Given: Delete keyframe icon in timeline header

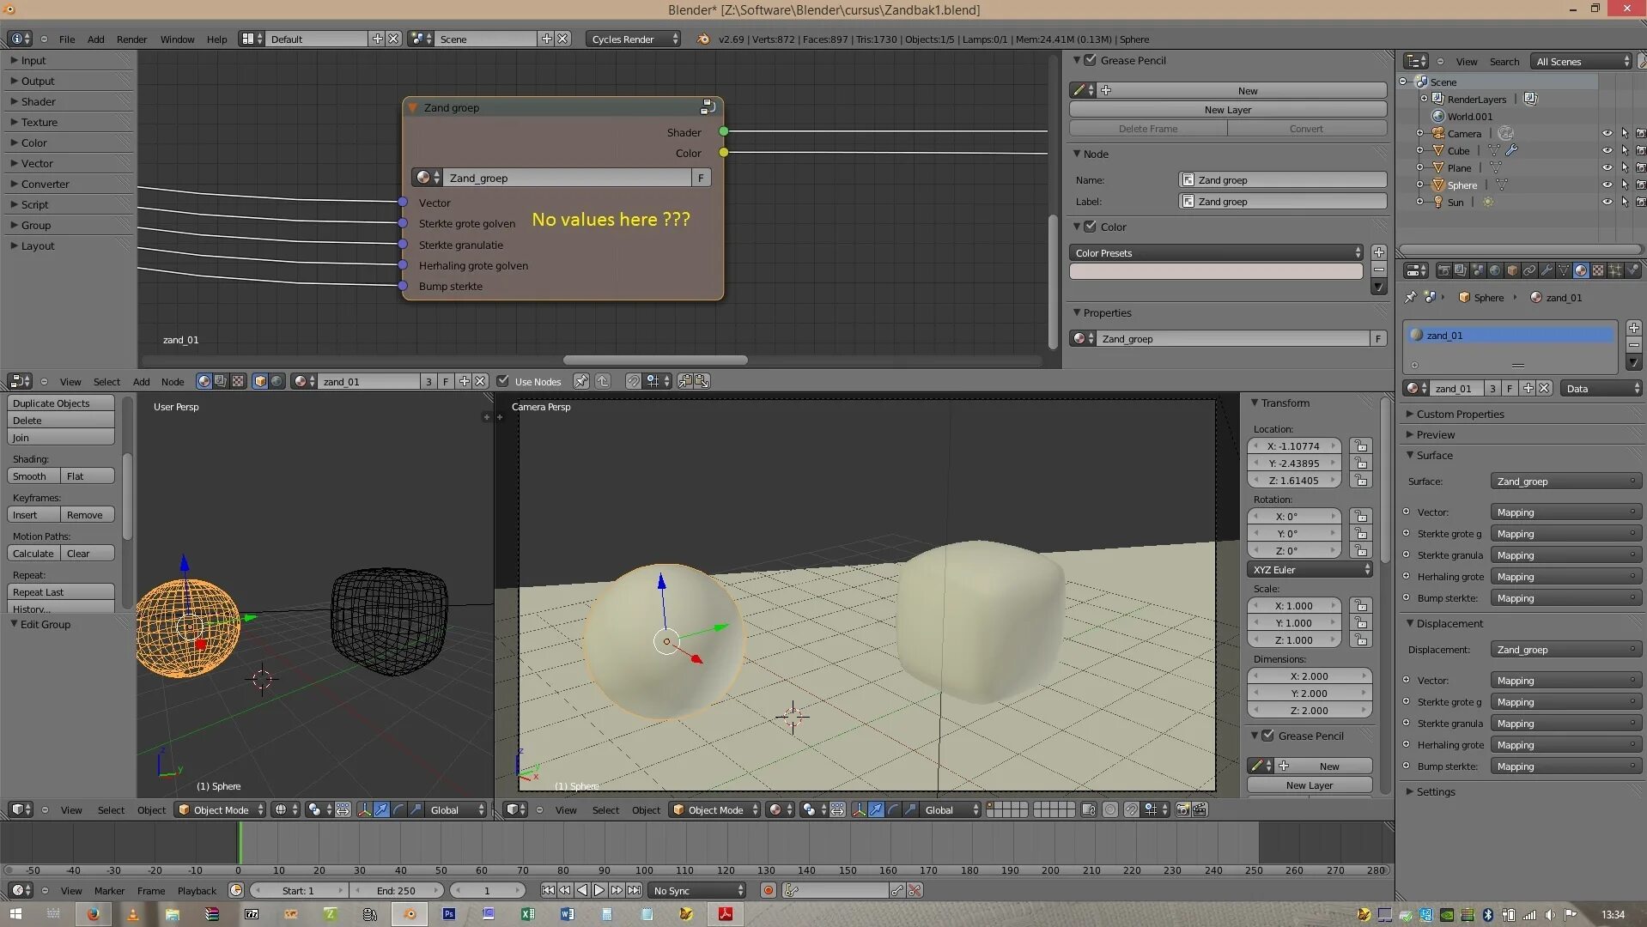Looking at the screenshot, I should (915, 890).
